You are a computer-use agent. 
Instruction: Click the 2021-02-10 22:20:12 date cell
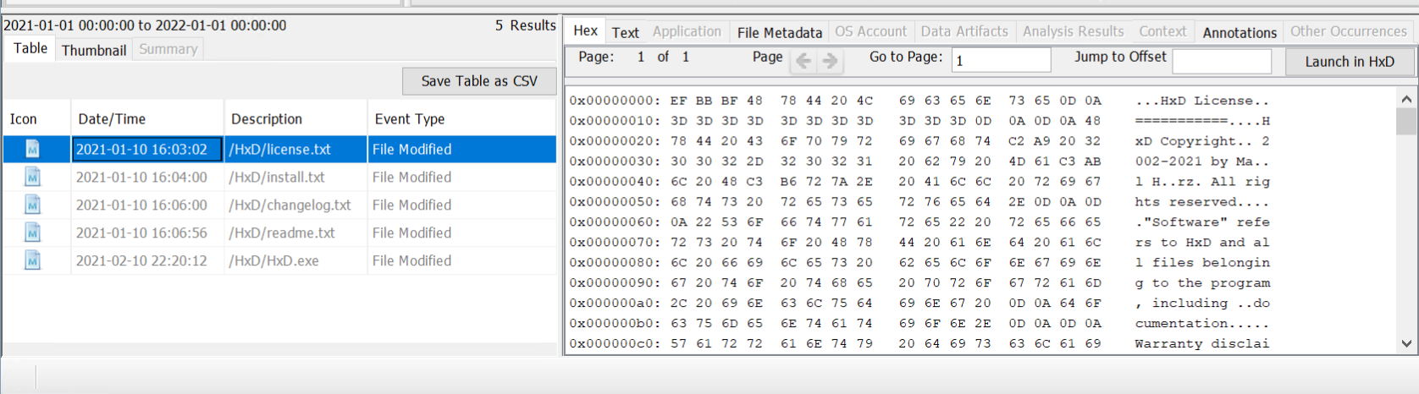point(147,260)
